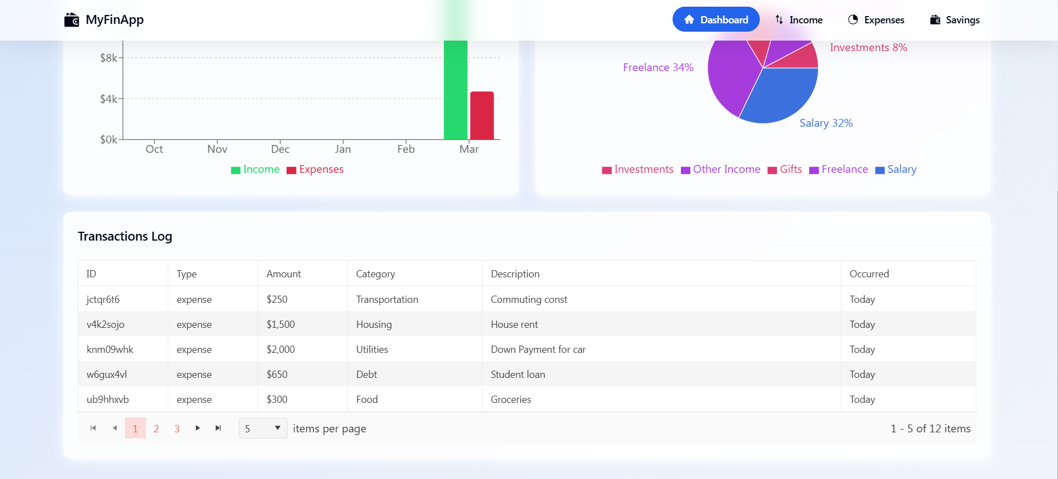Click the Investments 8% pie label
Viewport: 1058px width, 479px height.
coord(869,48)
